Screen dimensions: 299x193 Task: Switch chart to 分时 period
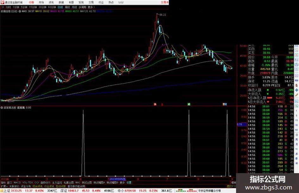[x=8, y=7]
